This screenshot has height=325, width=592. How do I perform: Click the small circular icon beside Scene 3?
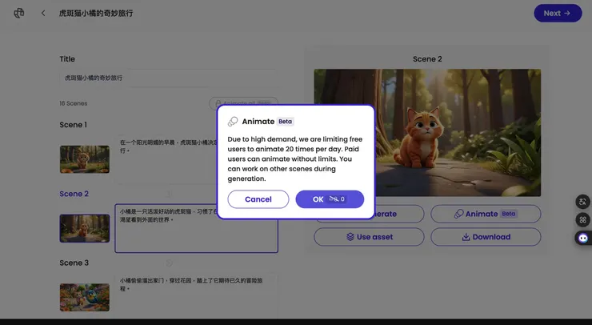[169, 263]
